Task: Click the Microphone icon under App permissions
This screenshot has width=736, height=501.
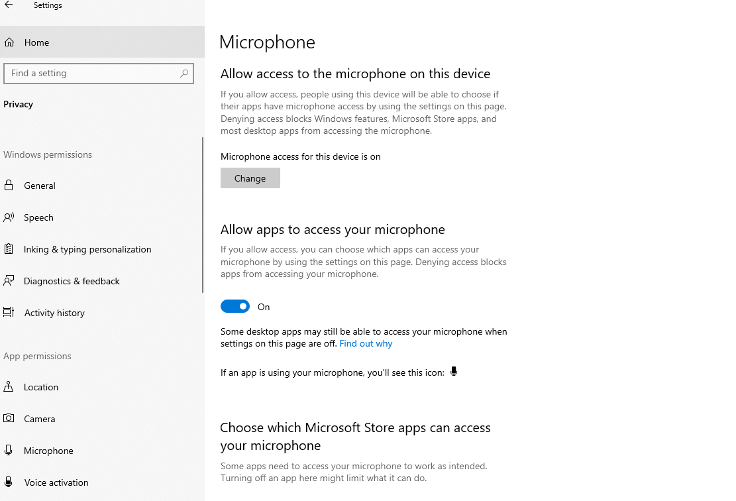Action: [x=9, y=451]
